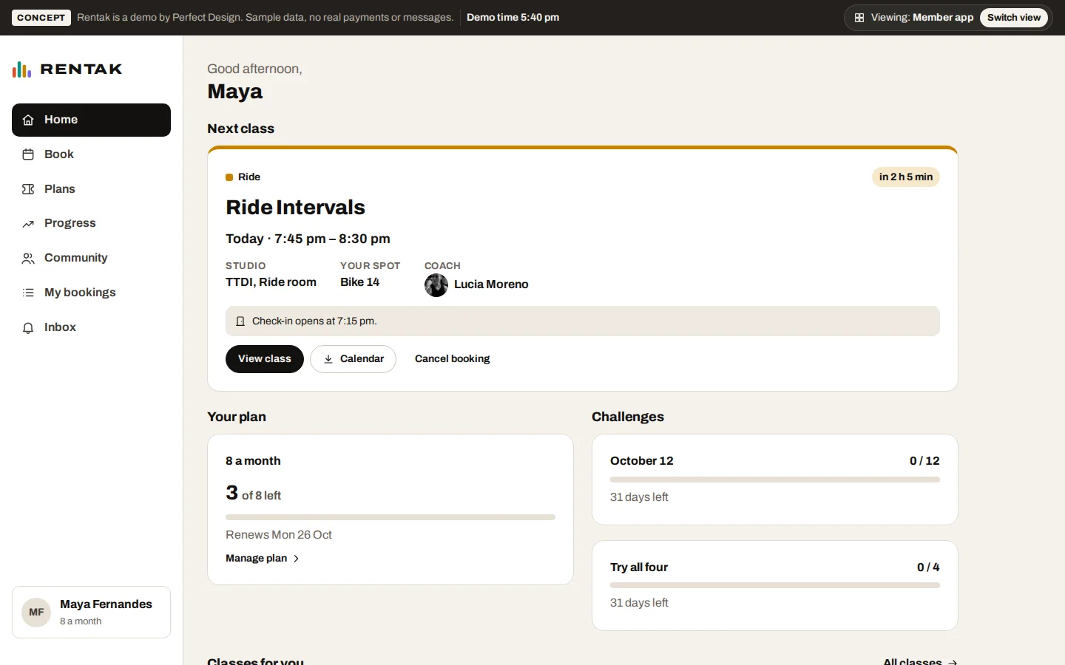Click the October 12 challenge progress bar
Viewport: 1065px width, 665px height.
[775, 480]
